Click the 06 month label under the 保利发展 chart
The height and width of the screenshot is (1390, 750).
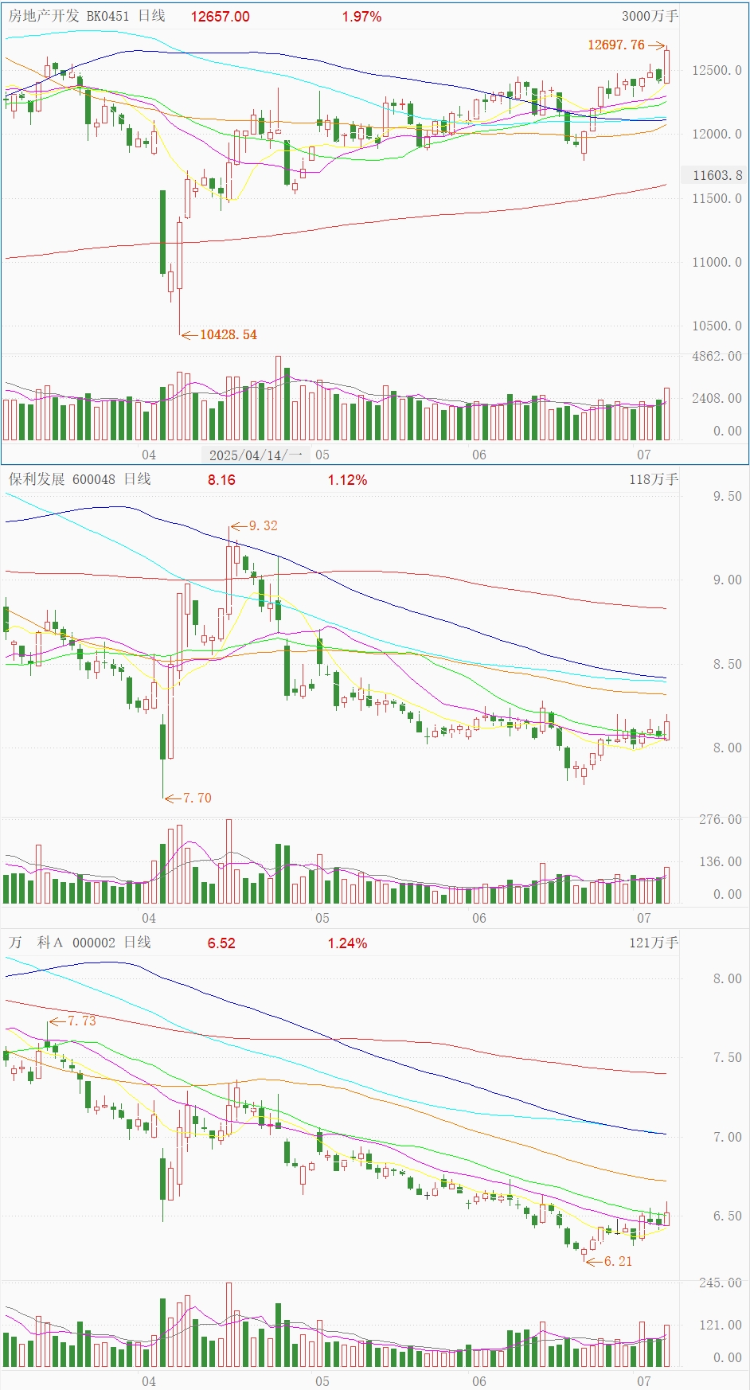479,918
